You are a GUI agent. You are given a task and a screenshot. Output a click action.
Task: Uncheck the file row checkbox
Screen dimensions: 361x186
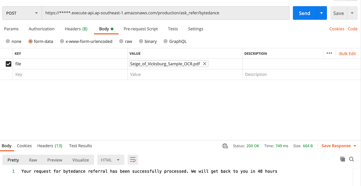8,64
